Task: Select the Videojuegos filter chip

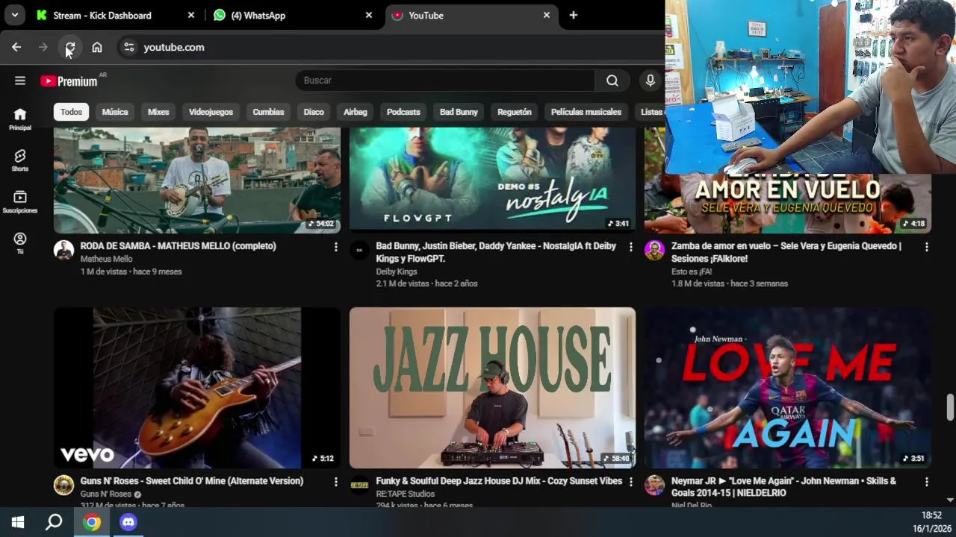Action: point(211,112)
